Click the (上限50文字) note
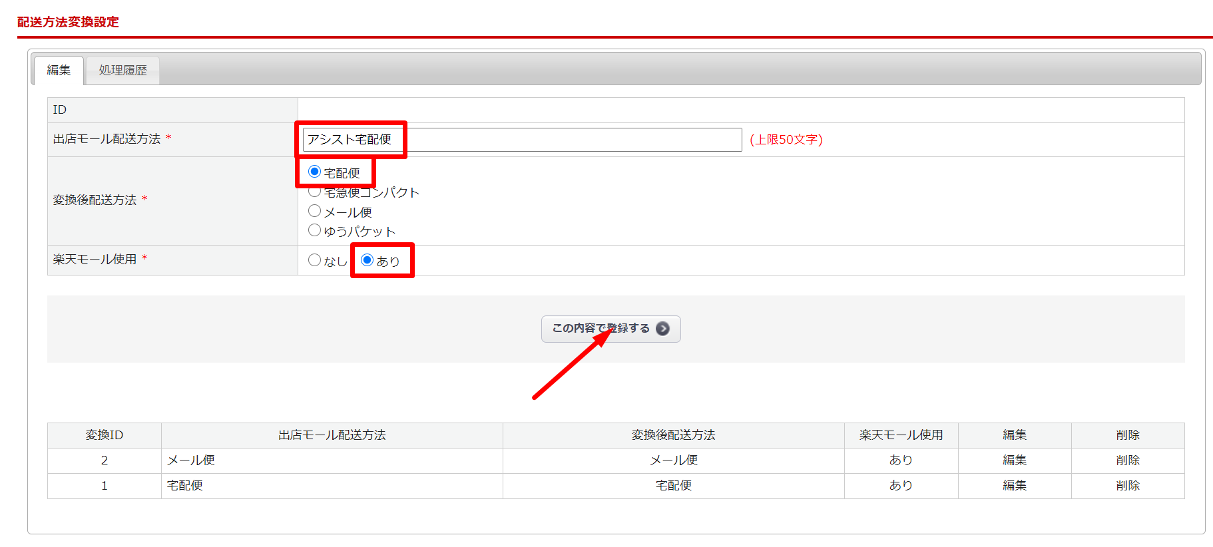 pos(786,140)
